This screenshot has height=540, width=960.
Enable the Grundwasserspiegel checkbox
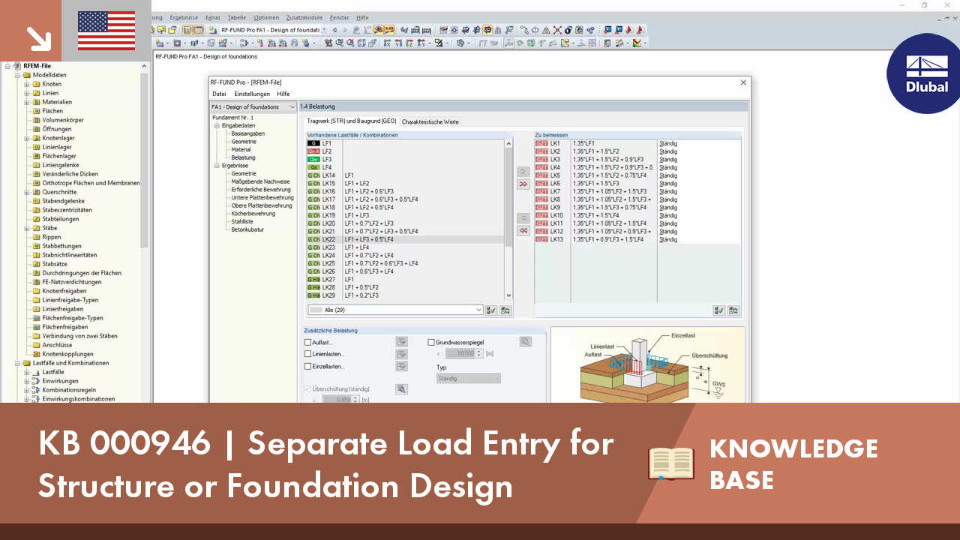click(x=431, y=342)
